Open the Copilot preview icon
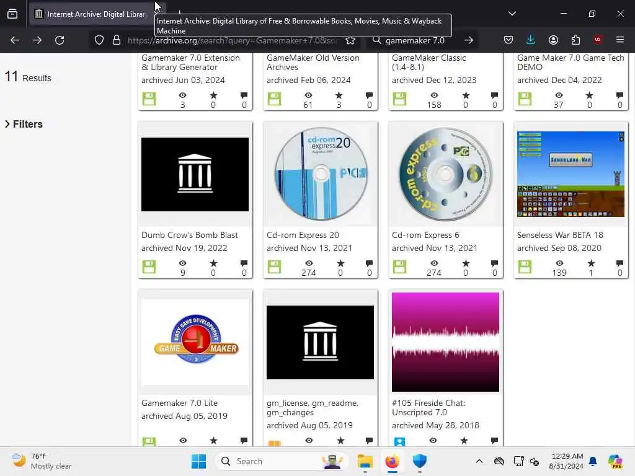This screenshot has height=476, width=635. tap(615, 461)
